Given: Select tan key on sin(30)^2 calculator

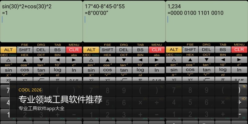Looking at the screenshot, I should point(41,70).
